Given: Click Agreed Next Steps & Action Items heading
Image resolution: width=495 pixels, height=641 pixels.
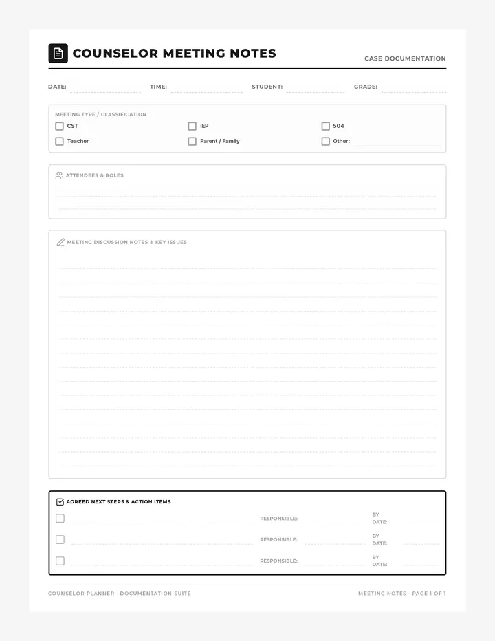Looking at the screenshot, I should (x=118, y=501).
